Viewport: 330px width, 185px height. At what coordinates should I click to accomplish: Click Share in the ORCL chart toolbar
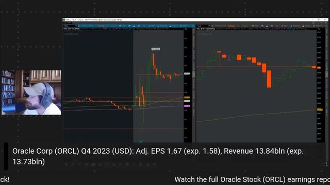click(122, 26)
